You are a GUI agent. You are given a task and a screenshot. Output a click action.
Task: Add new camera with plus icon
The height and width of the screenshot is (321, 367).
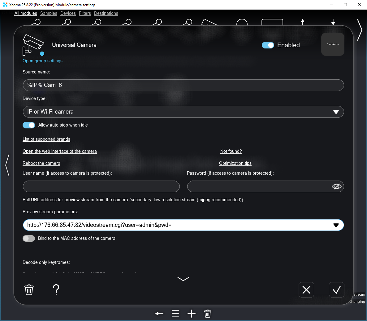[x=192, y=314]
